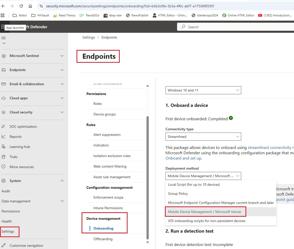Go back using browser back arrow

point(3,6)
